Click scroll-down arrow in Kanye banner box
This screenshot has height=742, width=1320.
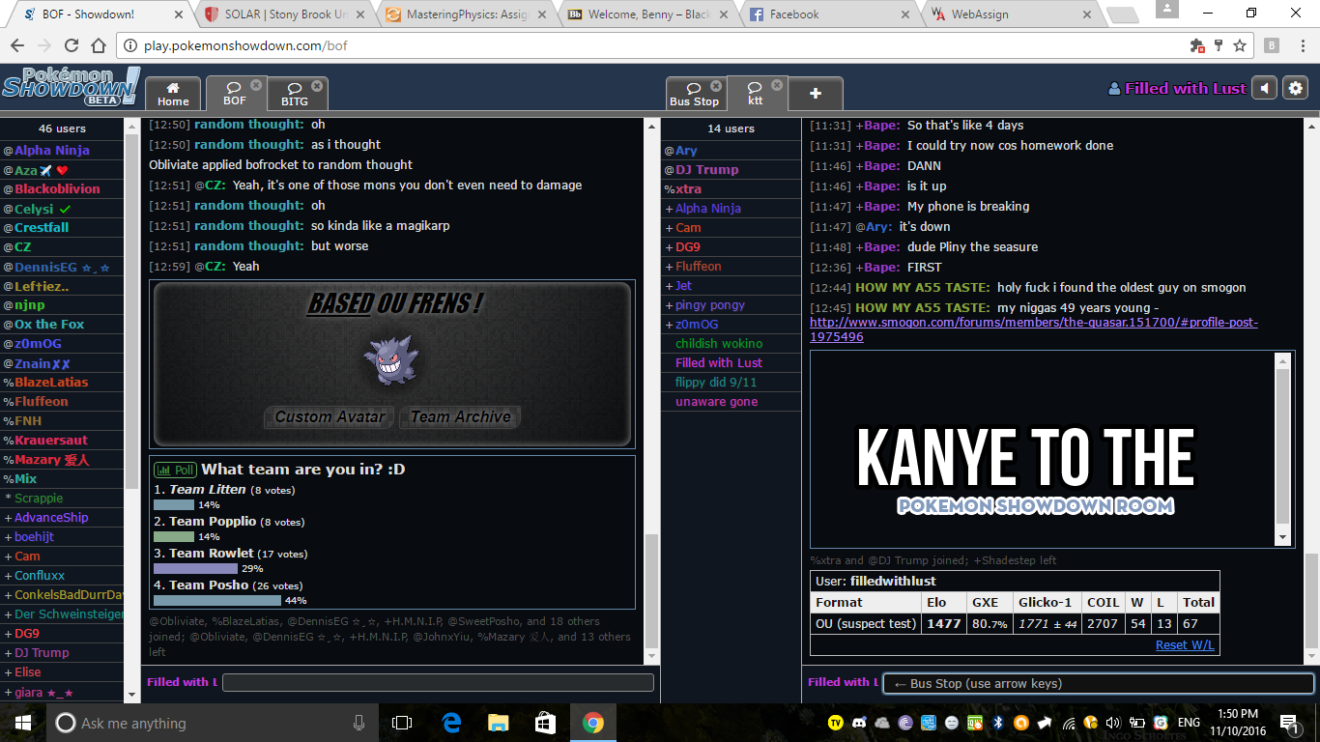1283,538
